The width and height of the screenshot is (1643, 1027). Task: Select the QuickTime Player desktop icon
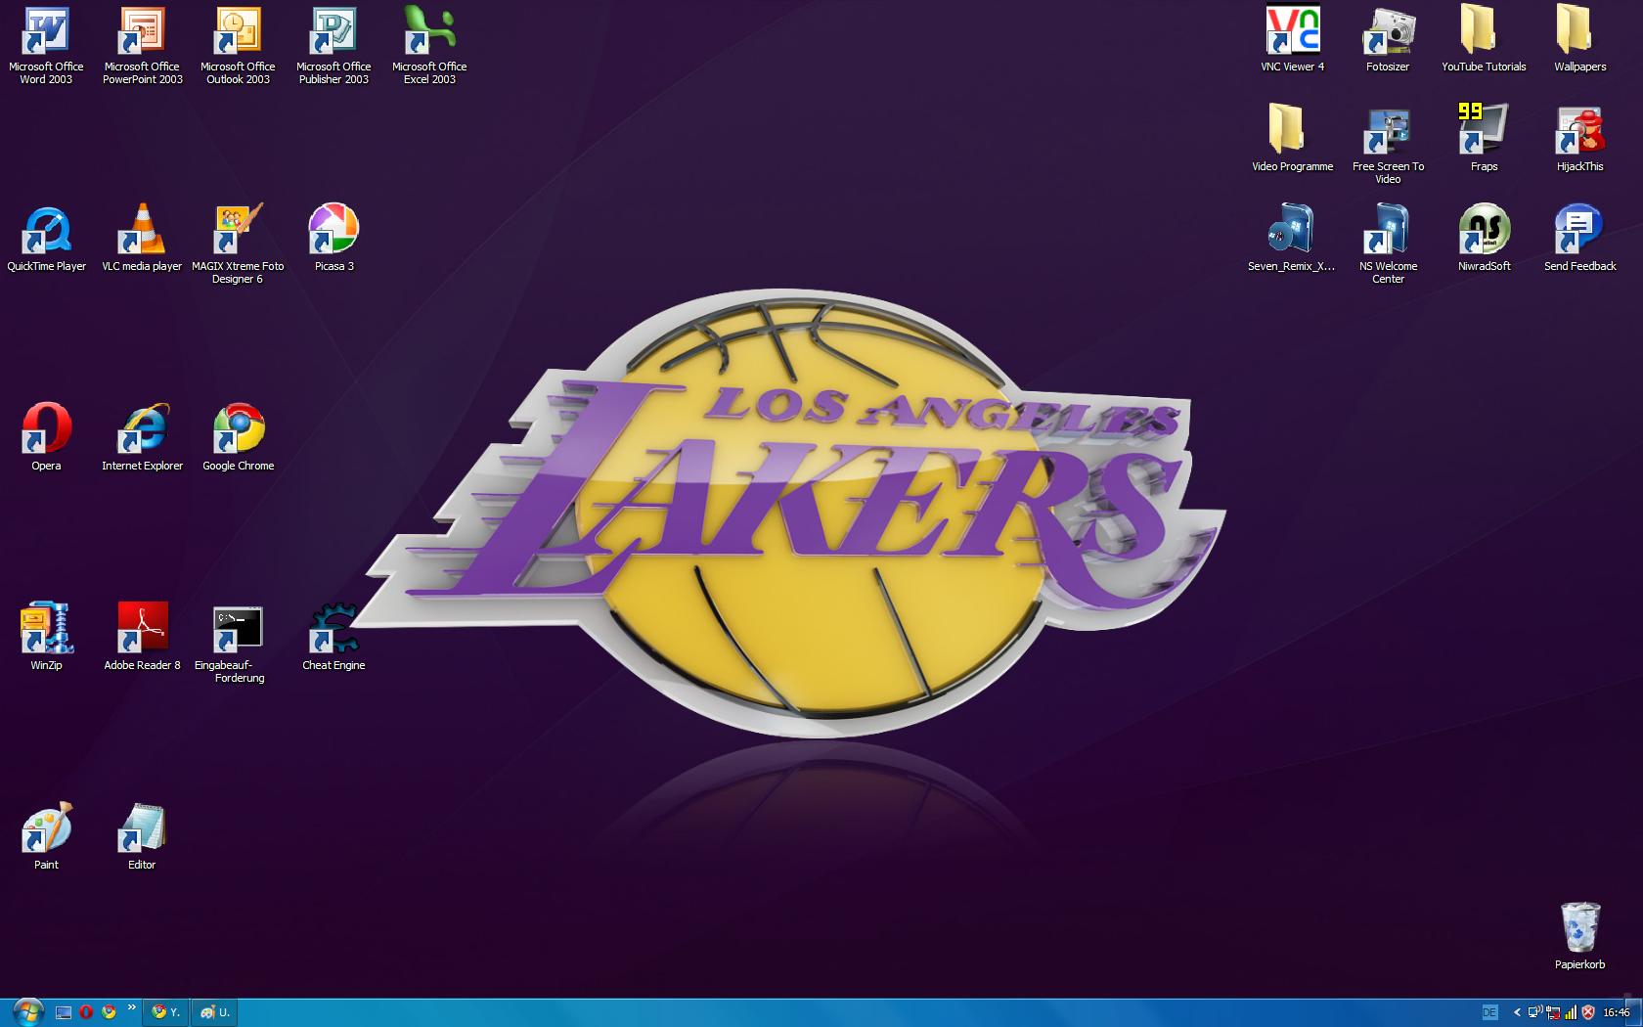click(46, 239)
